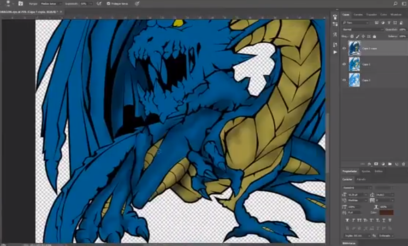Open the Bibliotecas panel tab
Screen dimensions: 408x246
350,243
